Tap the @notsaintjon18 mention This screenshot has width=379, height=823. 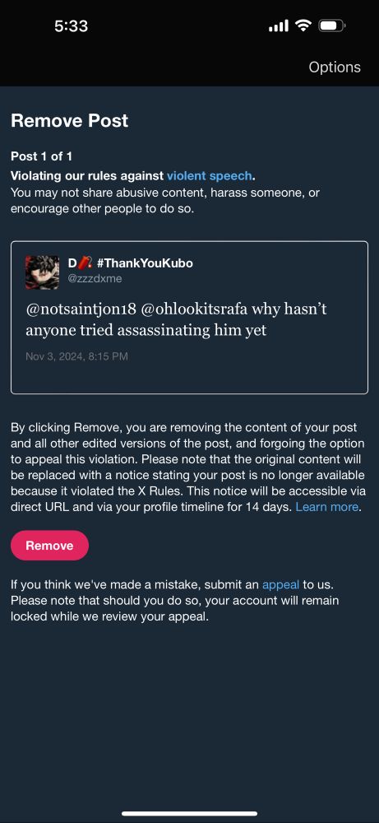[x=81, y=309]
